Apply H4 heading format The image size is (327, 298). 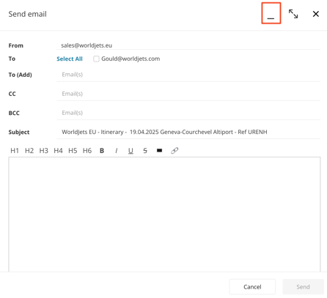(x=58, y=151)
